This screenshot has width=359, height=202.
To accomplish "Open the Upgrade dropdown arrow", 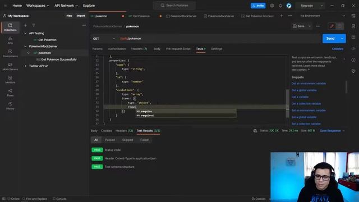I will [x=321, y=6].
